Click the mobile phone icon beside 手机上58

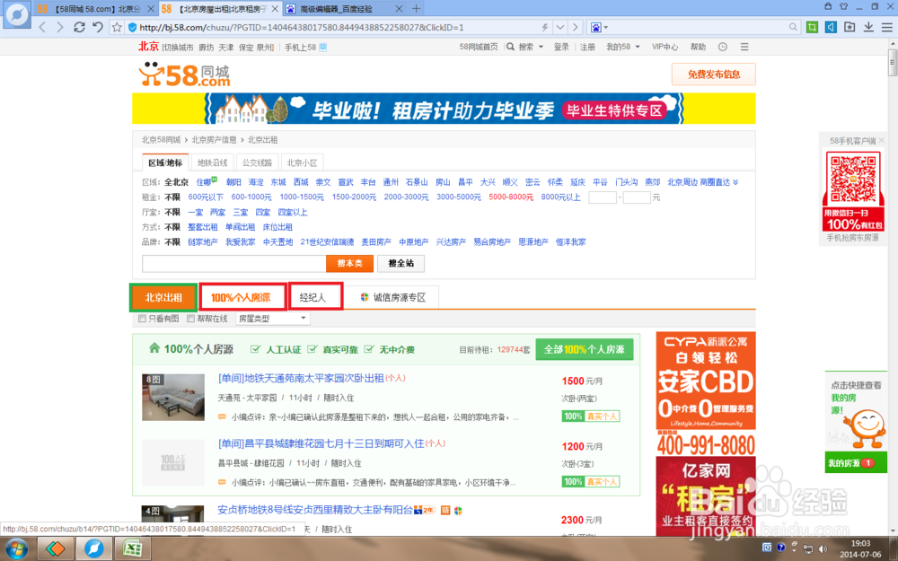pos(323,47)
